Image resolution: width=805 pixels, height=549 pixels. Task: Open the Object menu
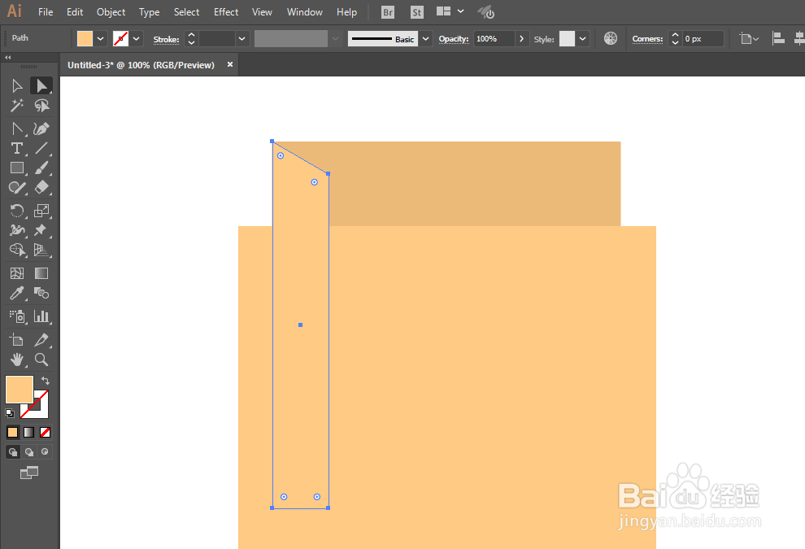point(111,12)
